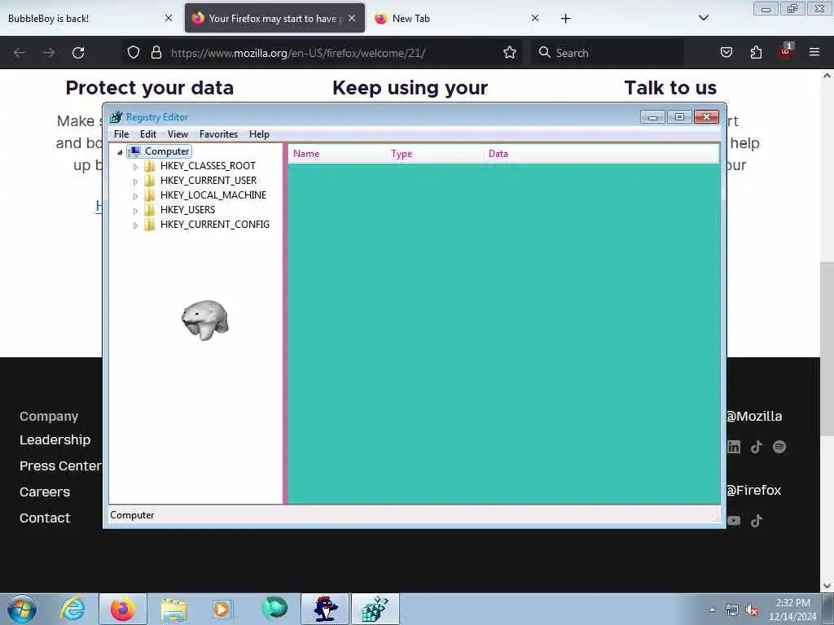Open the Careers footer link
The image size is (834, 625).
(45, 492)
